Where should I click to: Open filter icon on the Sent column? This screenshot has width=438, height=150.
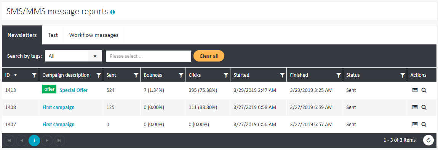tap(136, 75)
